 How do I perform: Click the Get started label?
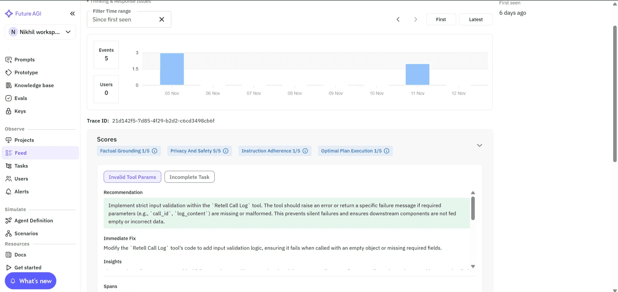[x=28, y=268]
